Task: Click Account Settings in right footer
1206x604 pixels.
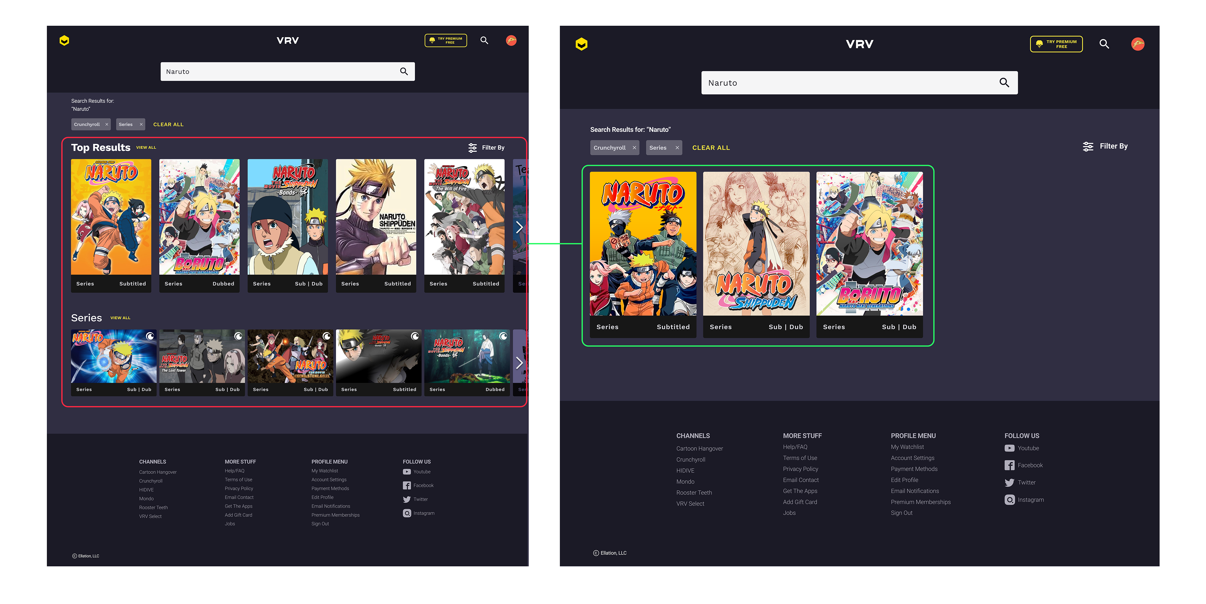Action: pos(912,458)
